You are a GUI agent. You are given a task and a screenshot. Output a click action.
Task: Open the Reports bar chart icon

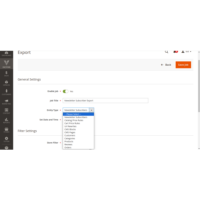(6, 120)
